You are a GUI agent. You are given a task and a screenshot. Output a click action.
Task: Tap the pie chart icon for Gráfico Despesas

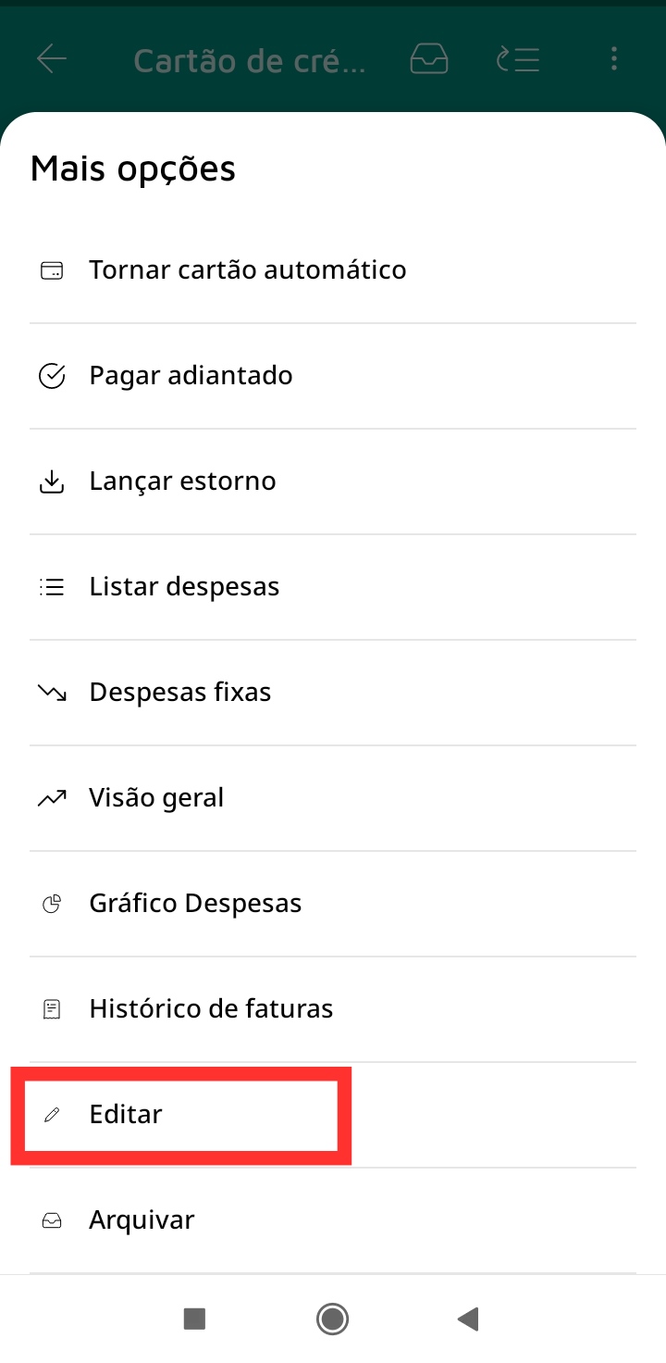coord(52,904)
